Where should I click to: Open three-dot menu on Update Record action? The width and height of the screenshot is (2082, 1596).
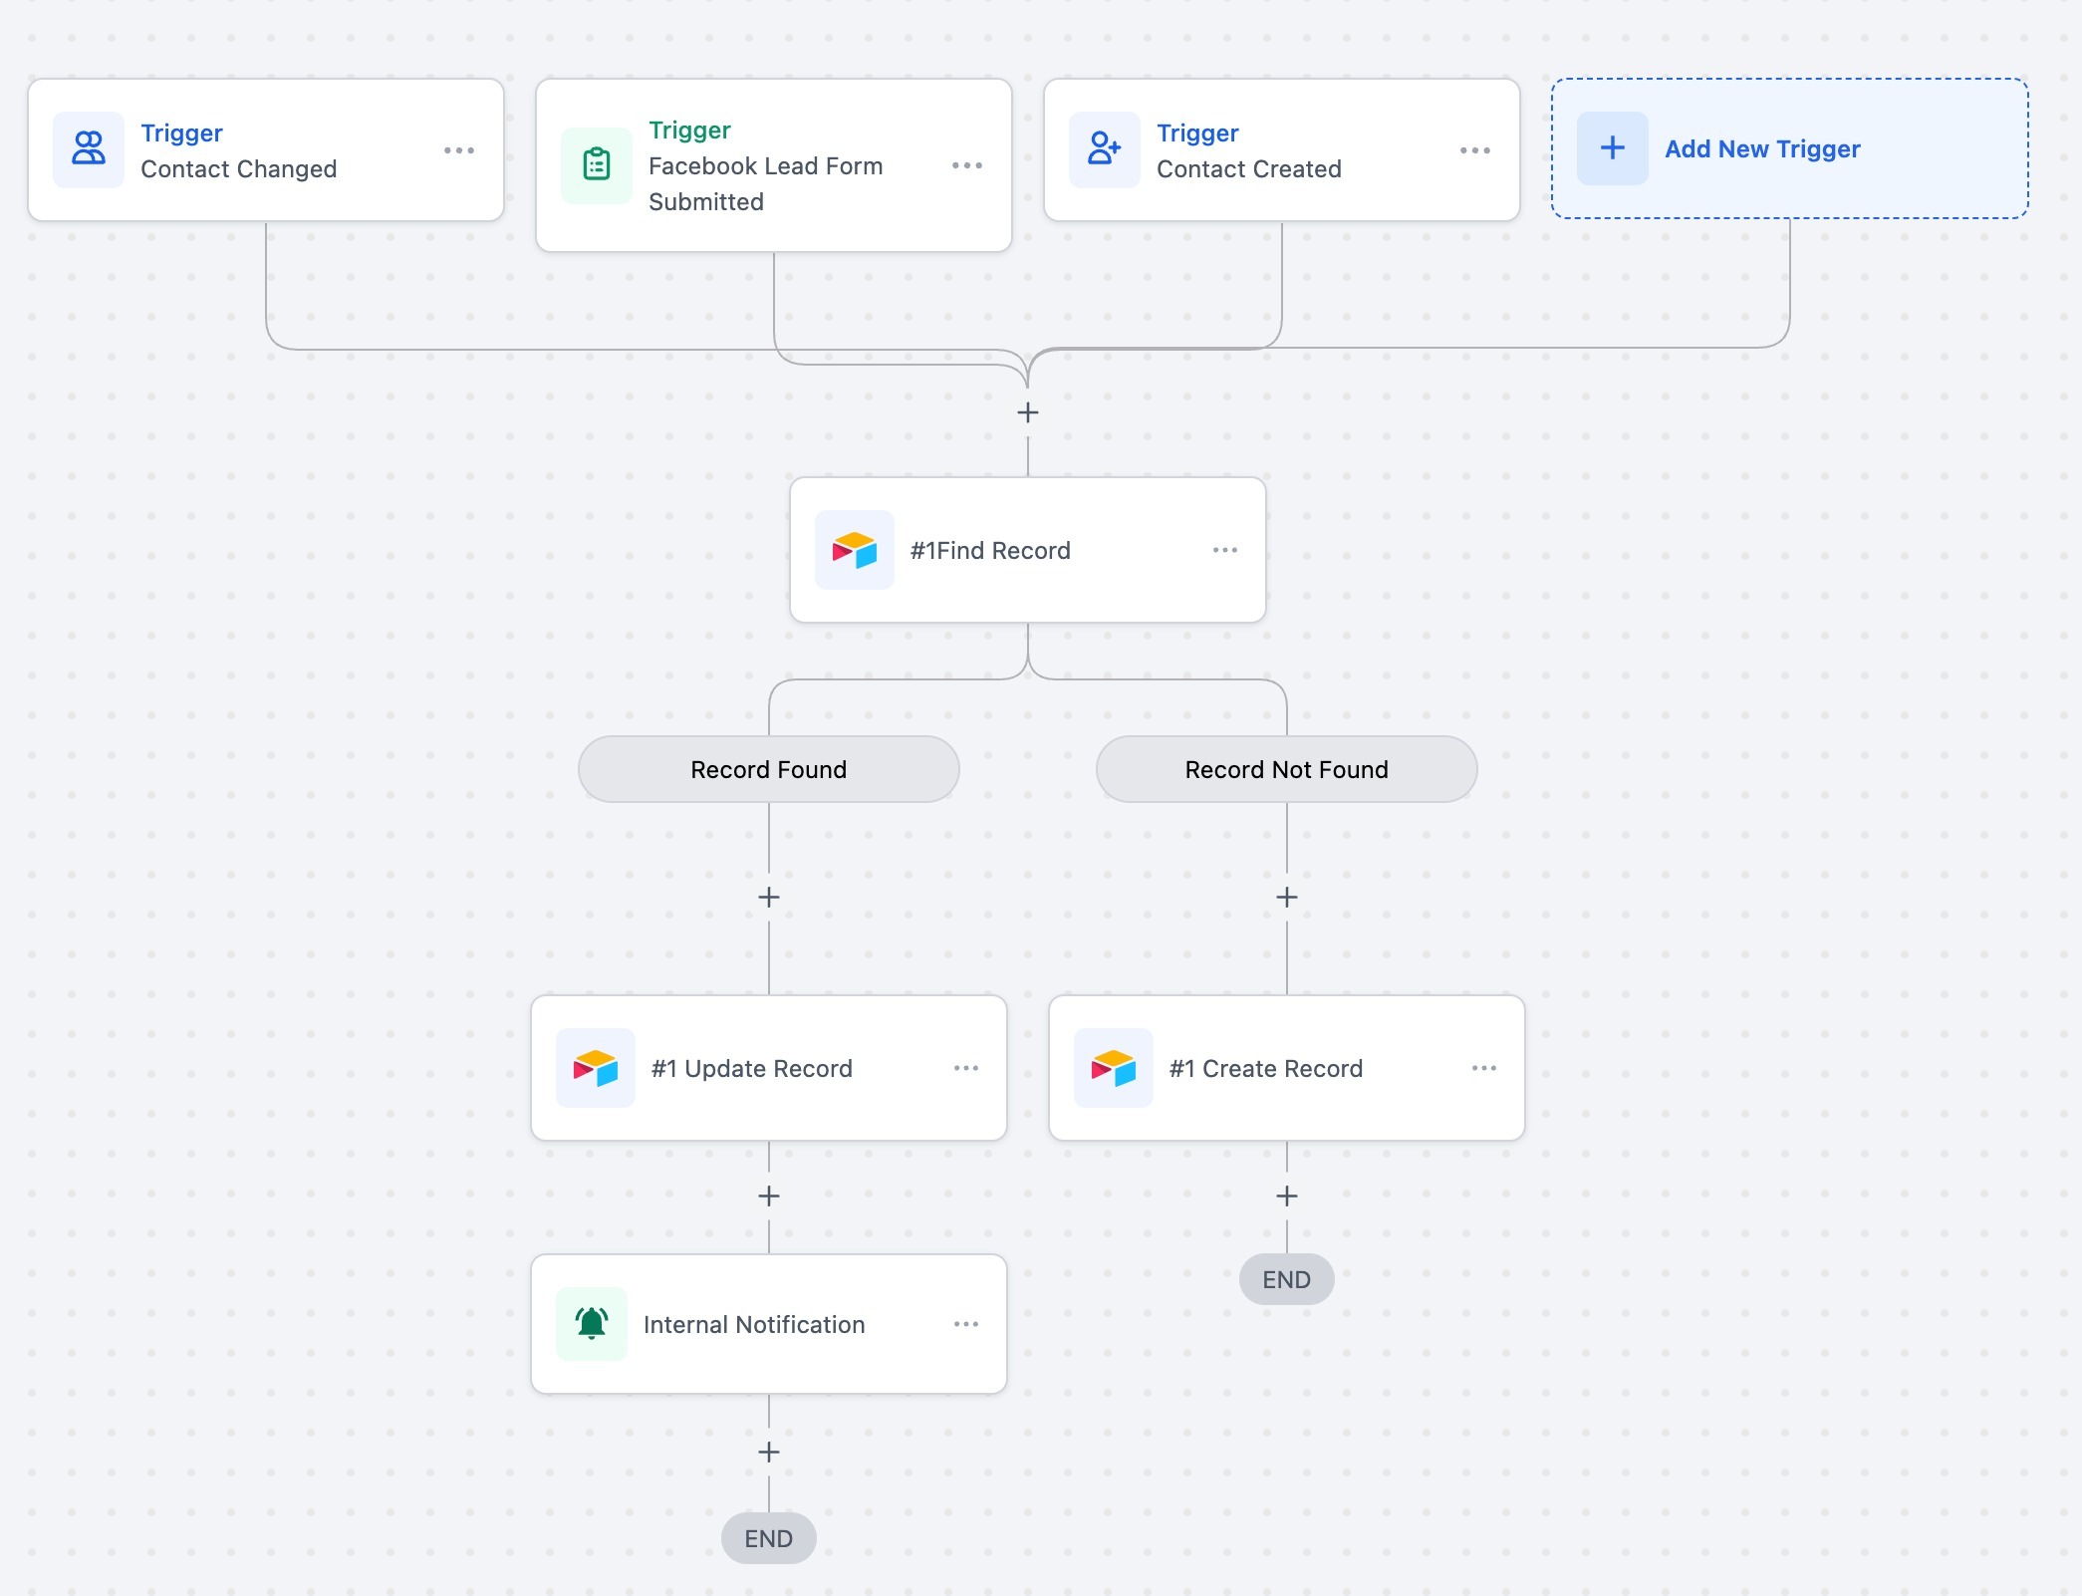[965, 1068]
